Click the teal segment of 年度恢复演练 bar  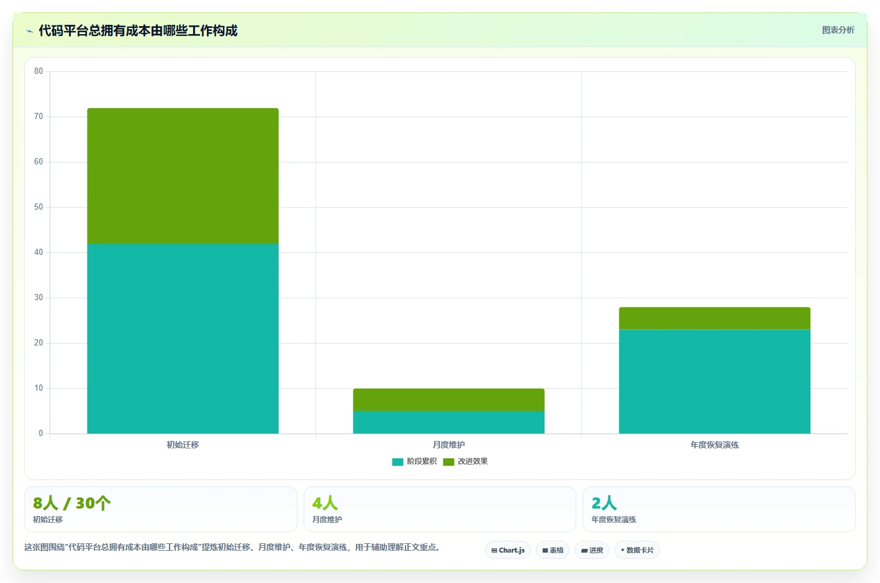[x=715, y=381]
